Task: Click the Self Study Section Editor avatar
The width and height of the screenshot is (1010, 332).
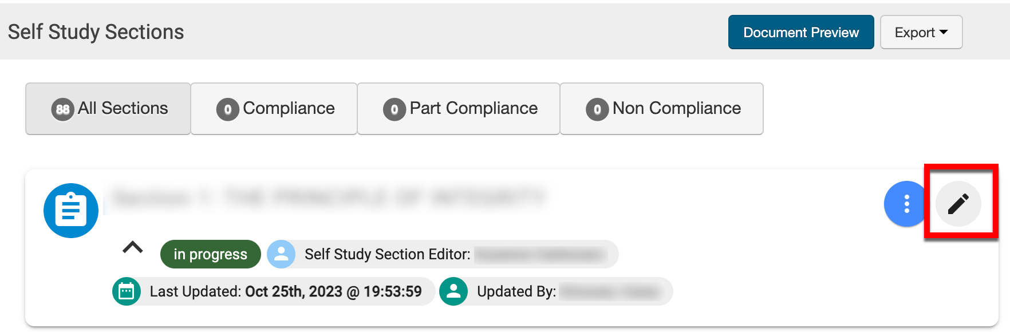Action: coord(281,254)
